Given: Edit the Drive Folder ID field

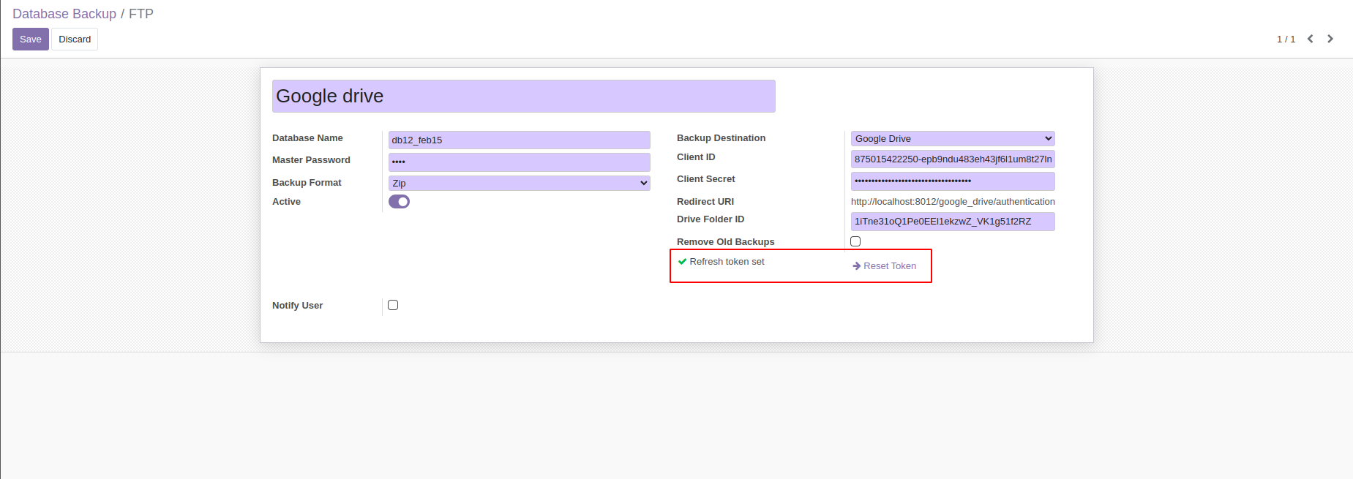Looking at the screenshot, I should pyautogui.click(x=953, y=221).
